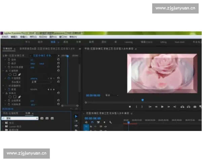Toggle animation stopwatch for Anchor Point

tap(9, 63)
